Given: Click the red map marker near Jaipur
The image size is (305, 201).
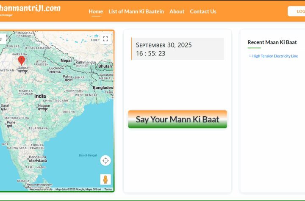Looking at the screenshot, I should (21, 61).
